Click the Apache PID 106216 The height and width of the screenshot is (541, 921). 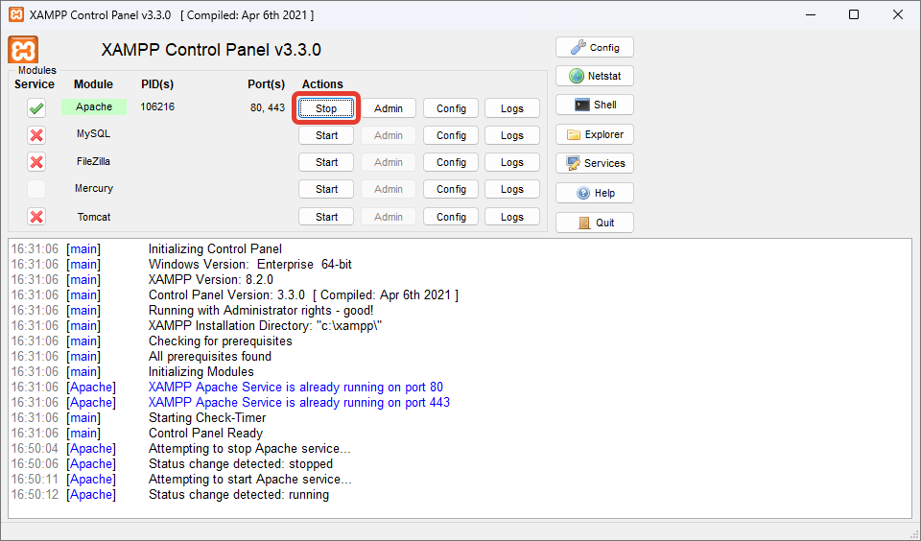157,106
